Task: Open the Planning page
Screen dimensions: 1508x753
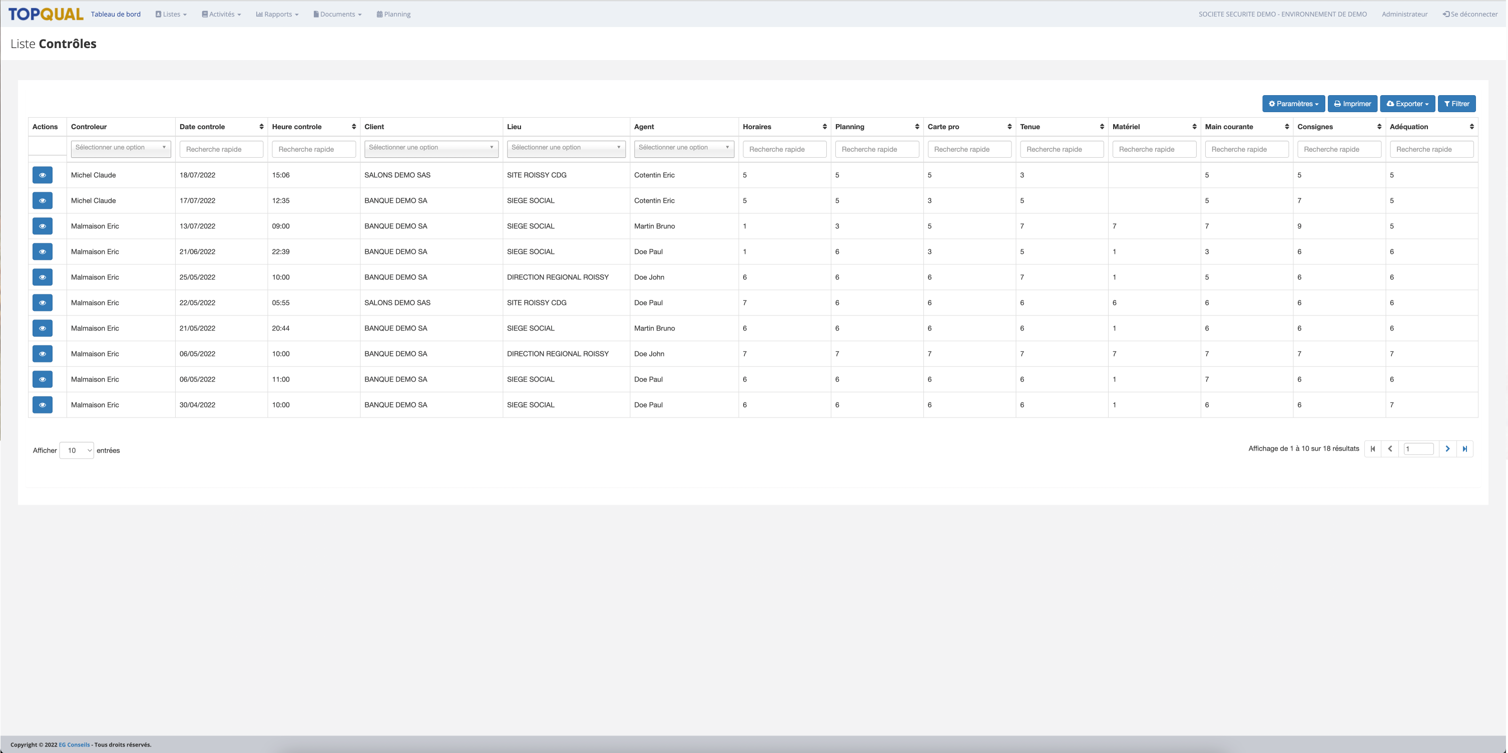Action: click(x=393, y=14)
